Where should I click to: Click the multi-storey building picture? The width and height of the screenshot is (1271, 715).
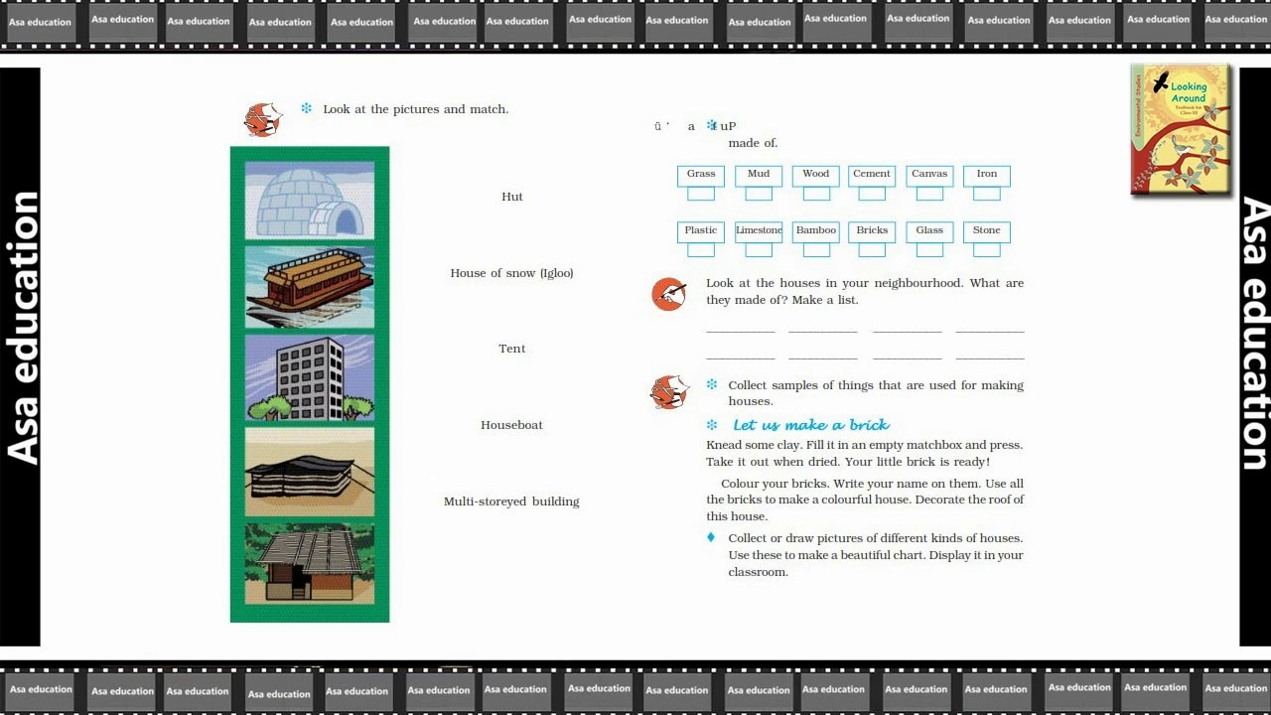click(x=310, y=377)
